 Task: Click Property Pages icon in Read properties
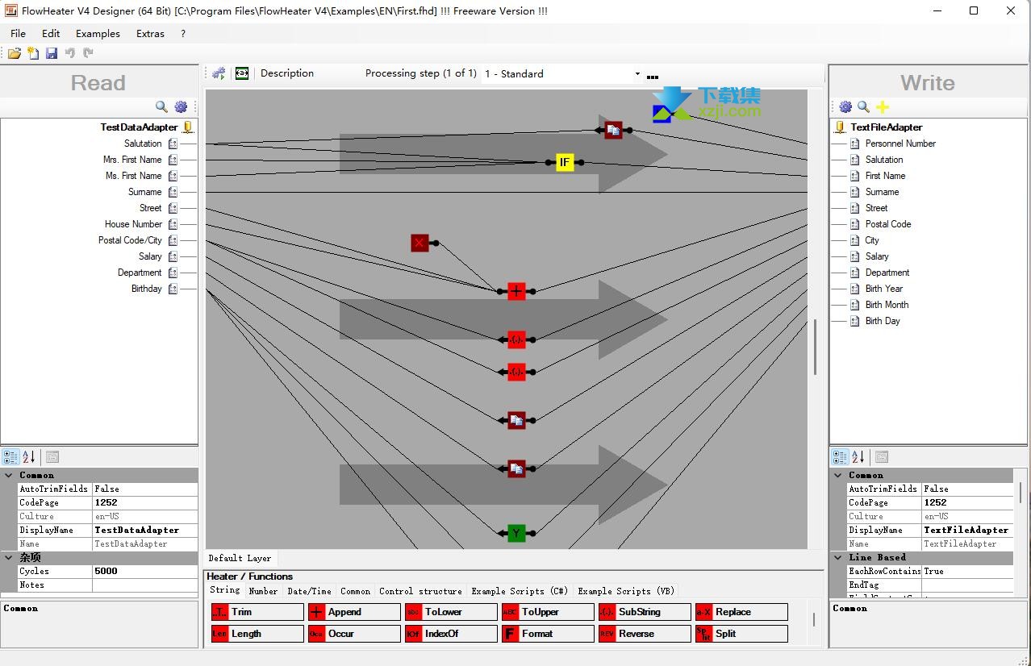(52, 456)
